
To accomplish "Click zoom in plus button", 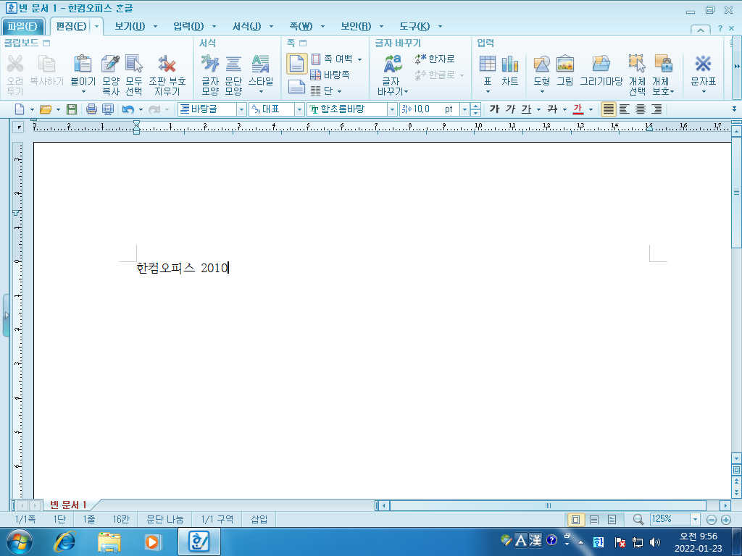I will point(726,520).
